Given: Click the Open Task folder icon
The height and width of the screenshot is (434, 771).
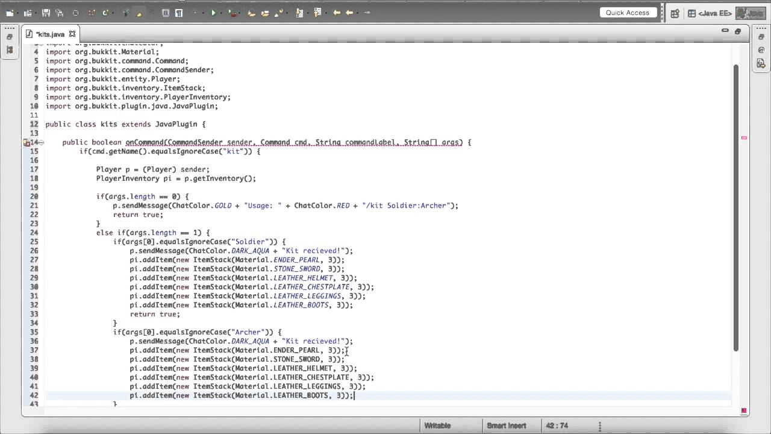Looking at the screenshot, I should click(x=265, y=13).
